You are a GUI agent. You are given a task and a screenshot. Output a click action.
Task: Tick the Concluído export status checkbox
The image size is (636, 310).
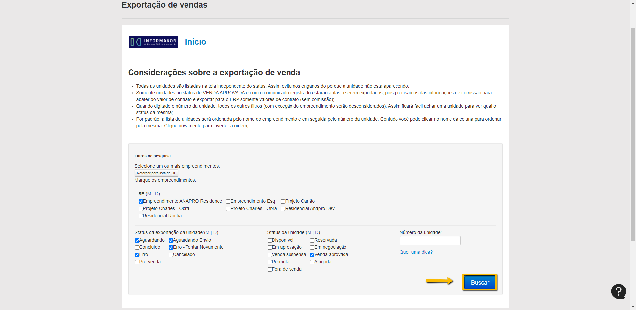coord(137,247)
